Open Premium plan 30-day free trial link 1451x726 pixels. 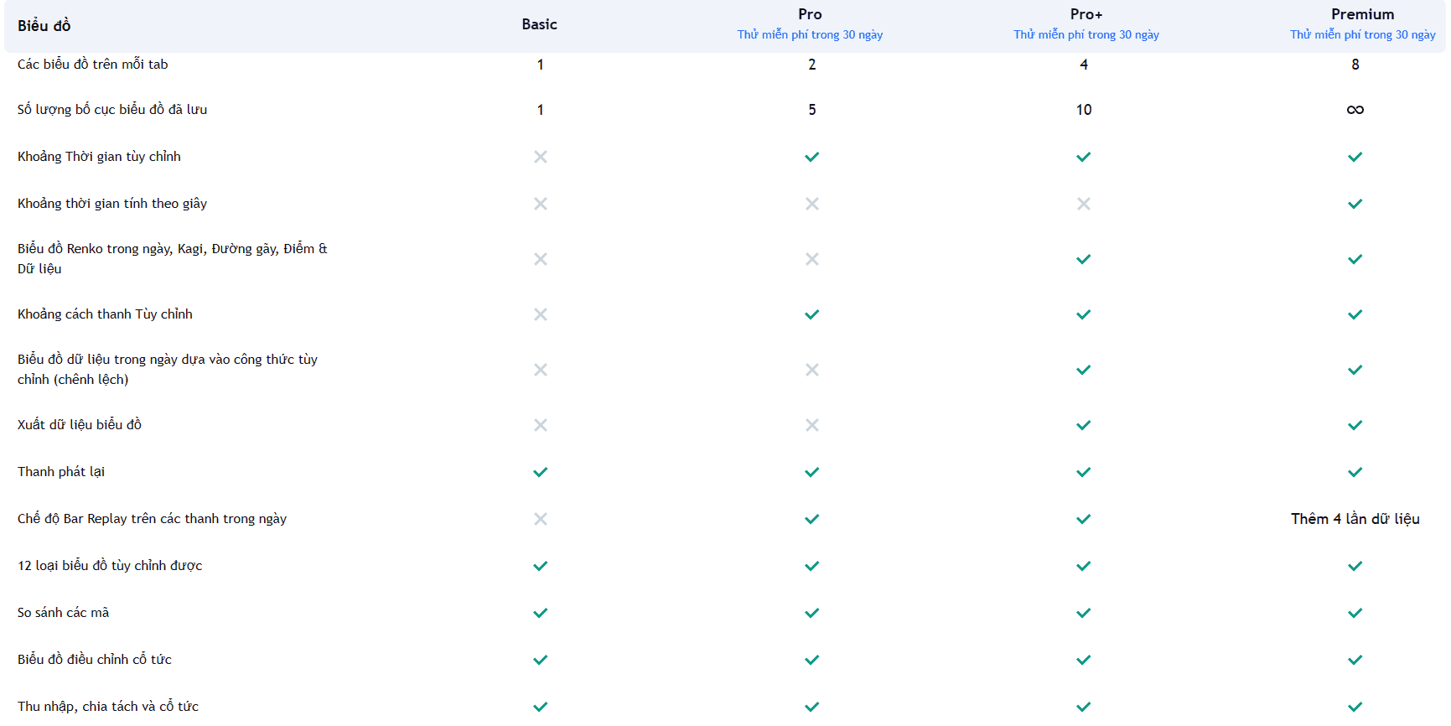coord(1363,34)
